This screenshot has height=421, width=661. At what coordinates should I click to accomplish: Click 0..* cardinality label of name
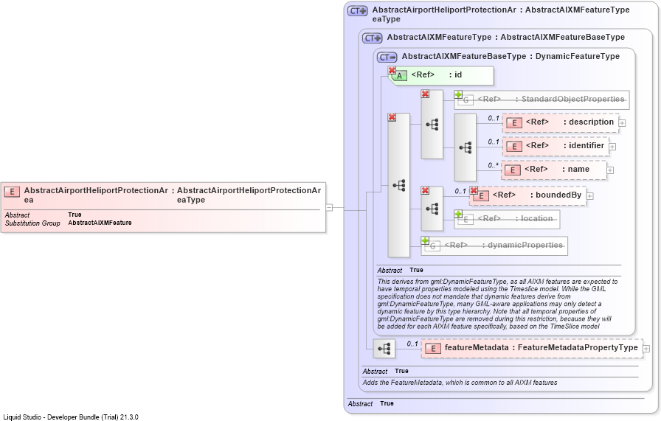coord(494,166)
